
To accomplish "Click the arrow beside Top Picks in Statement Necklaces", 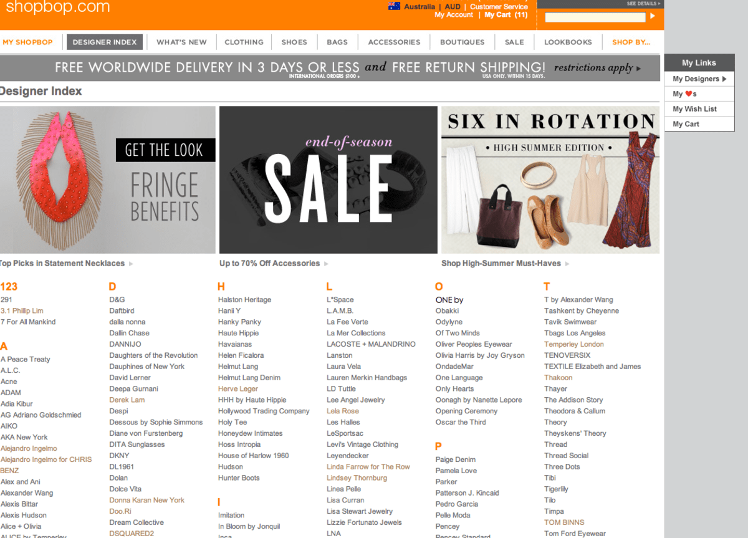I will pos(131,263).
